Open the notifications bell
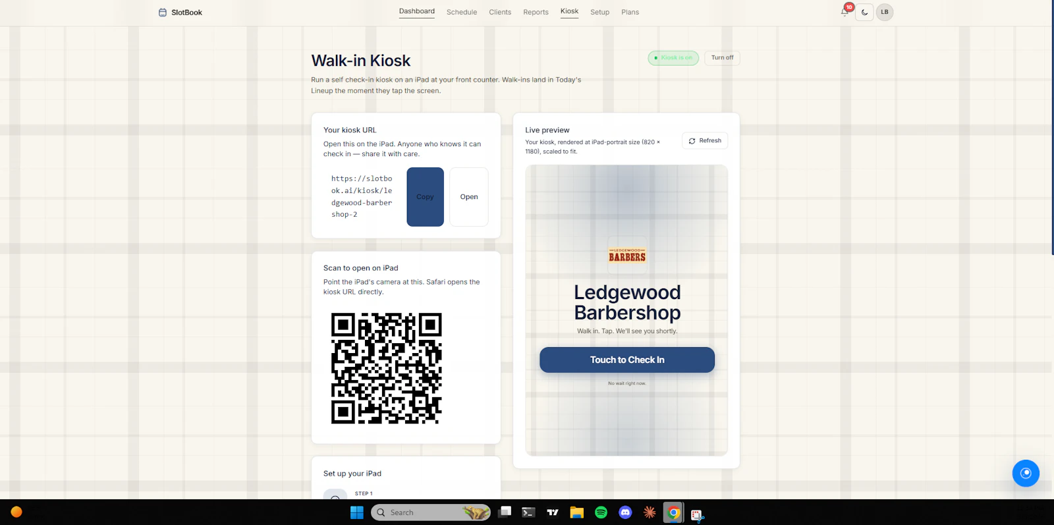This screenshot has height=525, width=1054. pyautogui.click(x=845, y=12)
